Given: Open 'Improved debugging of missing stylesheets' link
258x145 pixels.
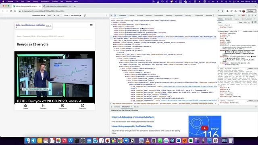Looking at the screenshot, I should click(133, 117).
